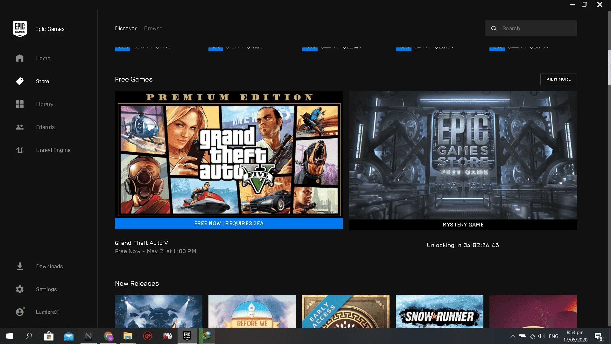Click the New Releases section heading
Screen dimensions: 611x344
point(137,283)
